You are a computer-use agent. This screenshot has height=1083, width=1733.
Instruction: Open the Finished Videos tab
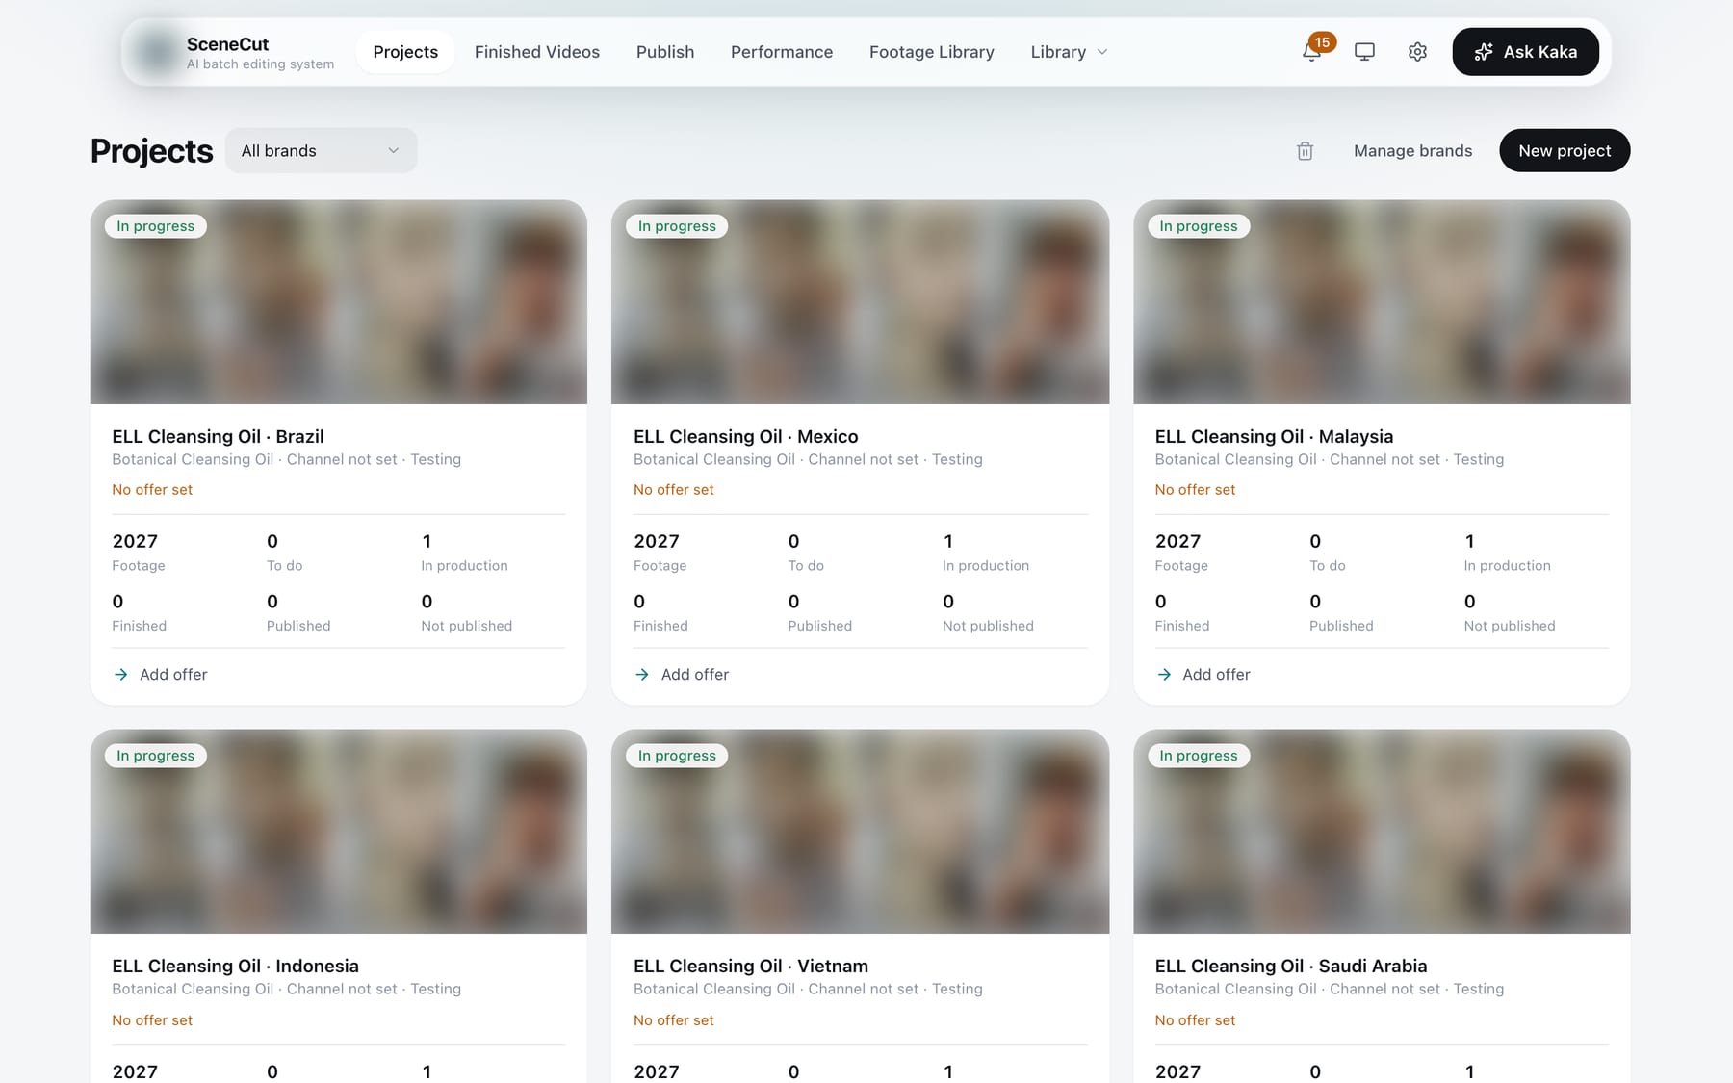coord(537,52)
